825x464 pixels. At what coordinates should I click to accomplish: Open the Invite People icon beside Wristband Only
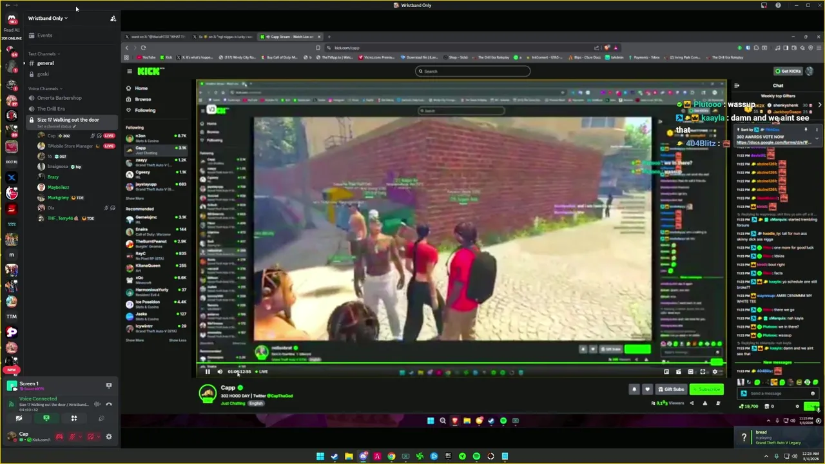(113, 19)
